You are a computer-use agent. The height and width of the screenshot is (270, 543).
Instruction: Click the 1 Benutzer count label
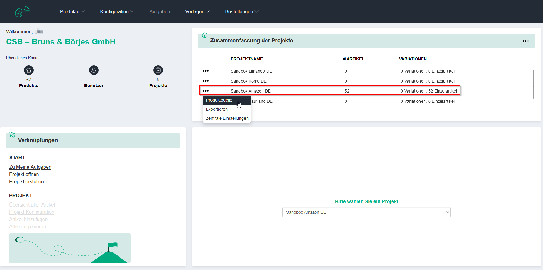(x=94, y=83)
